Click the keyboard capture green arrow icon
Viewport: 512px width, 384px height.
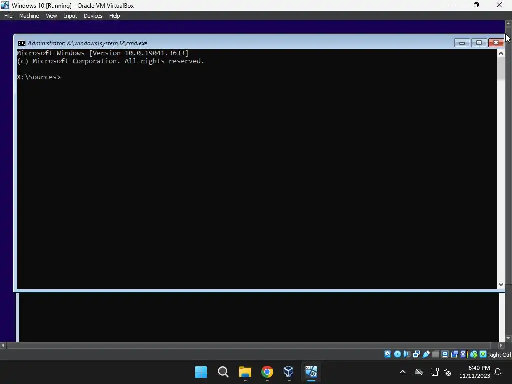(483, 354)
